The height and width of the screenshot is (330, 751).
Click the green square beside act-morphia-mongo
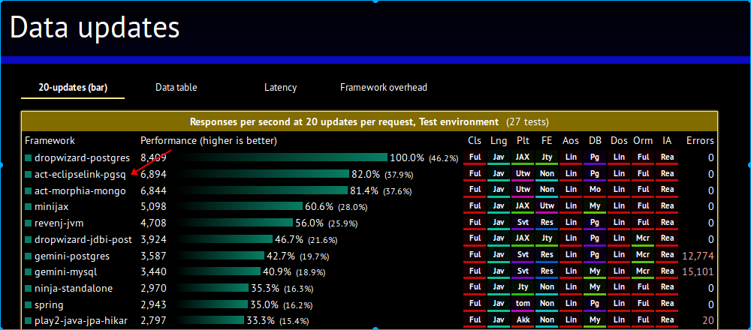[29, 190]
